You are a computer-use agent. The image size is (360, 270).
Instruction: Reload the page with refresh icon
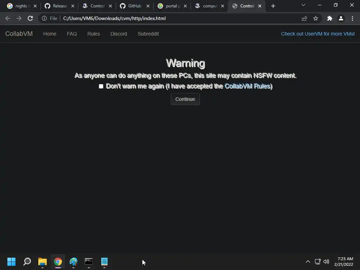30,18
